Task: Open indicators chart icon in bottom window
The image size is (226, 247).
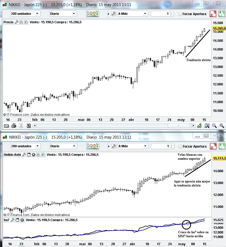Action: (93, 146)
